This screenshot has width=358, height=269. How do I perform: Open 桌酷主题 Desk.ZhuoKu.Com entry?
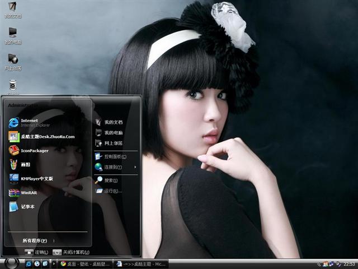point(41,137)
